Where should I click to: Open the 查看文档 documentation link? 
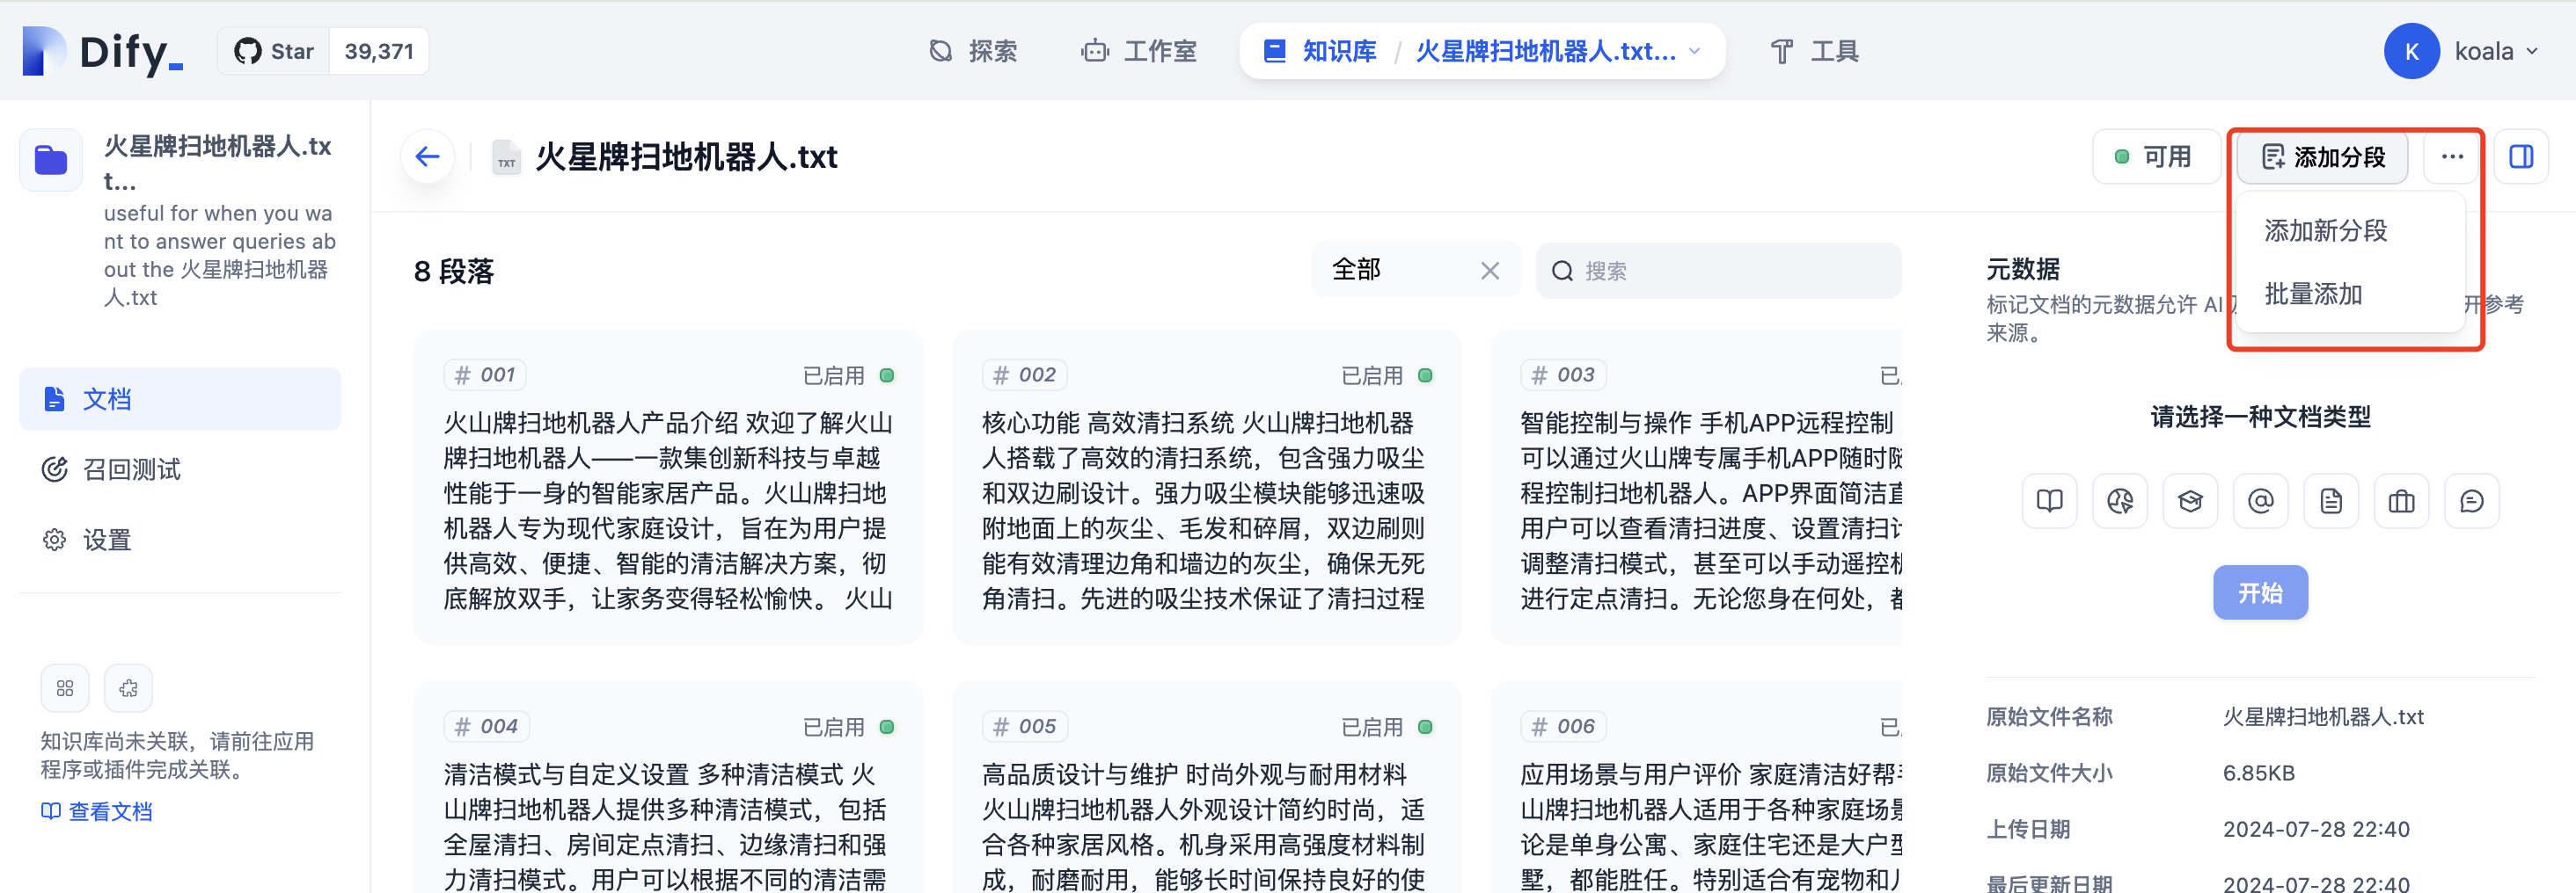point(110,811)
